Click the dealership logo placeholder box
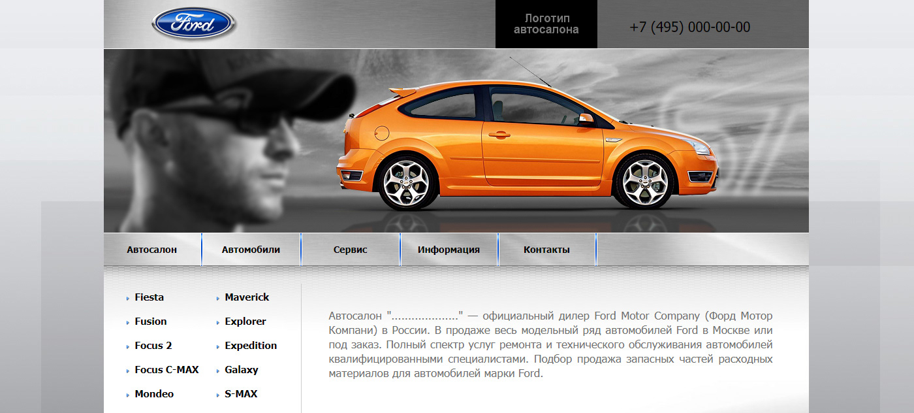Image resolution: width=914 pixels, height=413 pixels. point(546,24)
